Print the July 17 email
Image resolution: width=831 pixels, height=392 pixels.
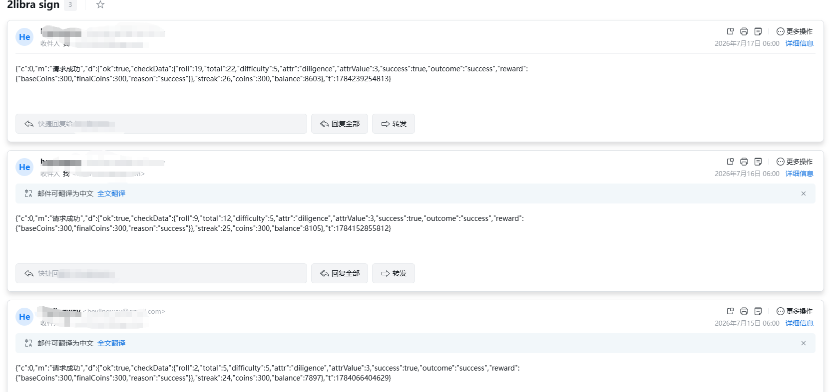(x=744, y=31)
